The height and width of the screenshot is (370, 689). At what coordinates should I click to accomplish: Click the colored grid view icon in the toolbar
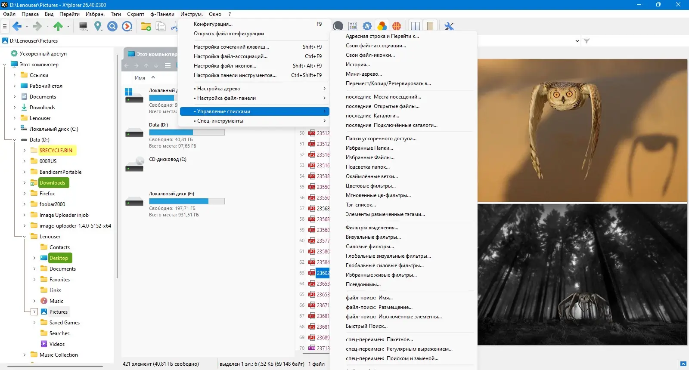(x=353, y=27)
